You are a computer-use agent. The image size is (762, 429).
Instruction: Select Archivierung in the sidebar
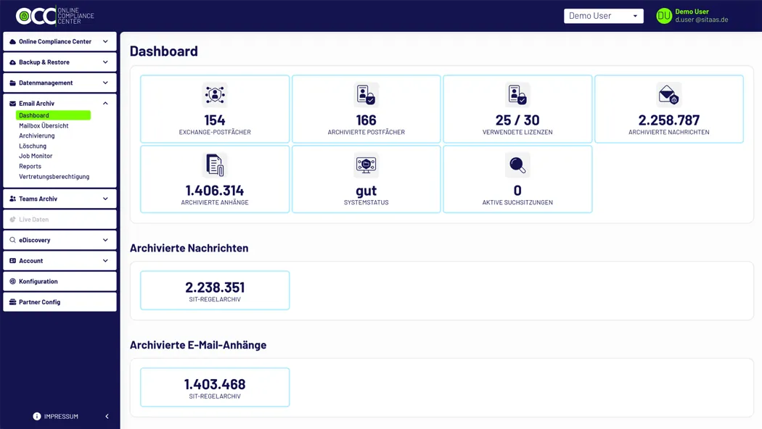click(x=37, y=136)
